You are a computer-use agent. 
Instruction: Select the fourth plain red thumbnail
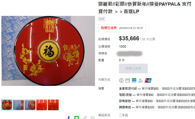pyautogui.click(x=42, y=105)
